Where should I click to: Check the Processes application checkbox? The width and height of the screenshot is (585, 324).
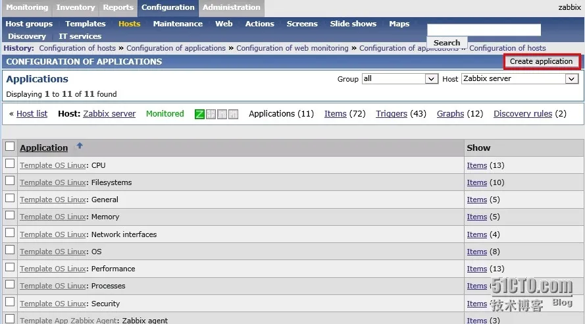point(10,284)
